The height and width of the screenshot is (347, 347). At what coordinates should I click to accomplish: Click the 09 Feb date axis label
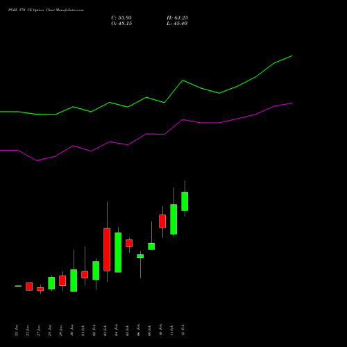point(150,330)
